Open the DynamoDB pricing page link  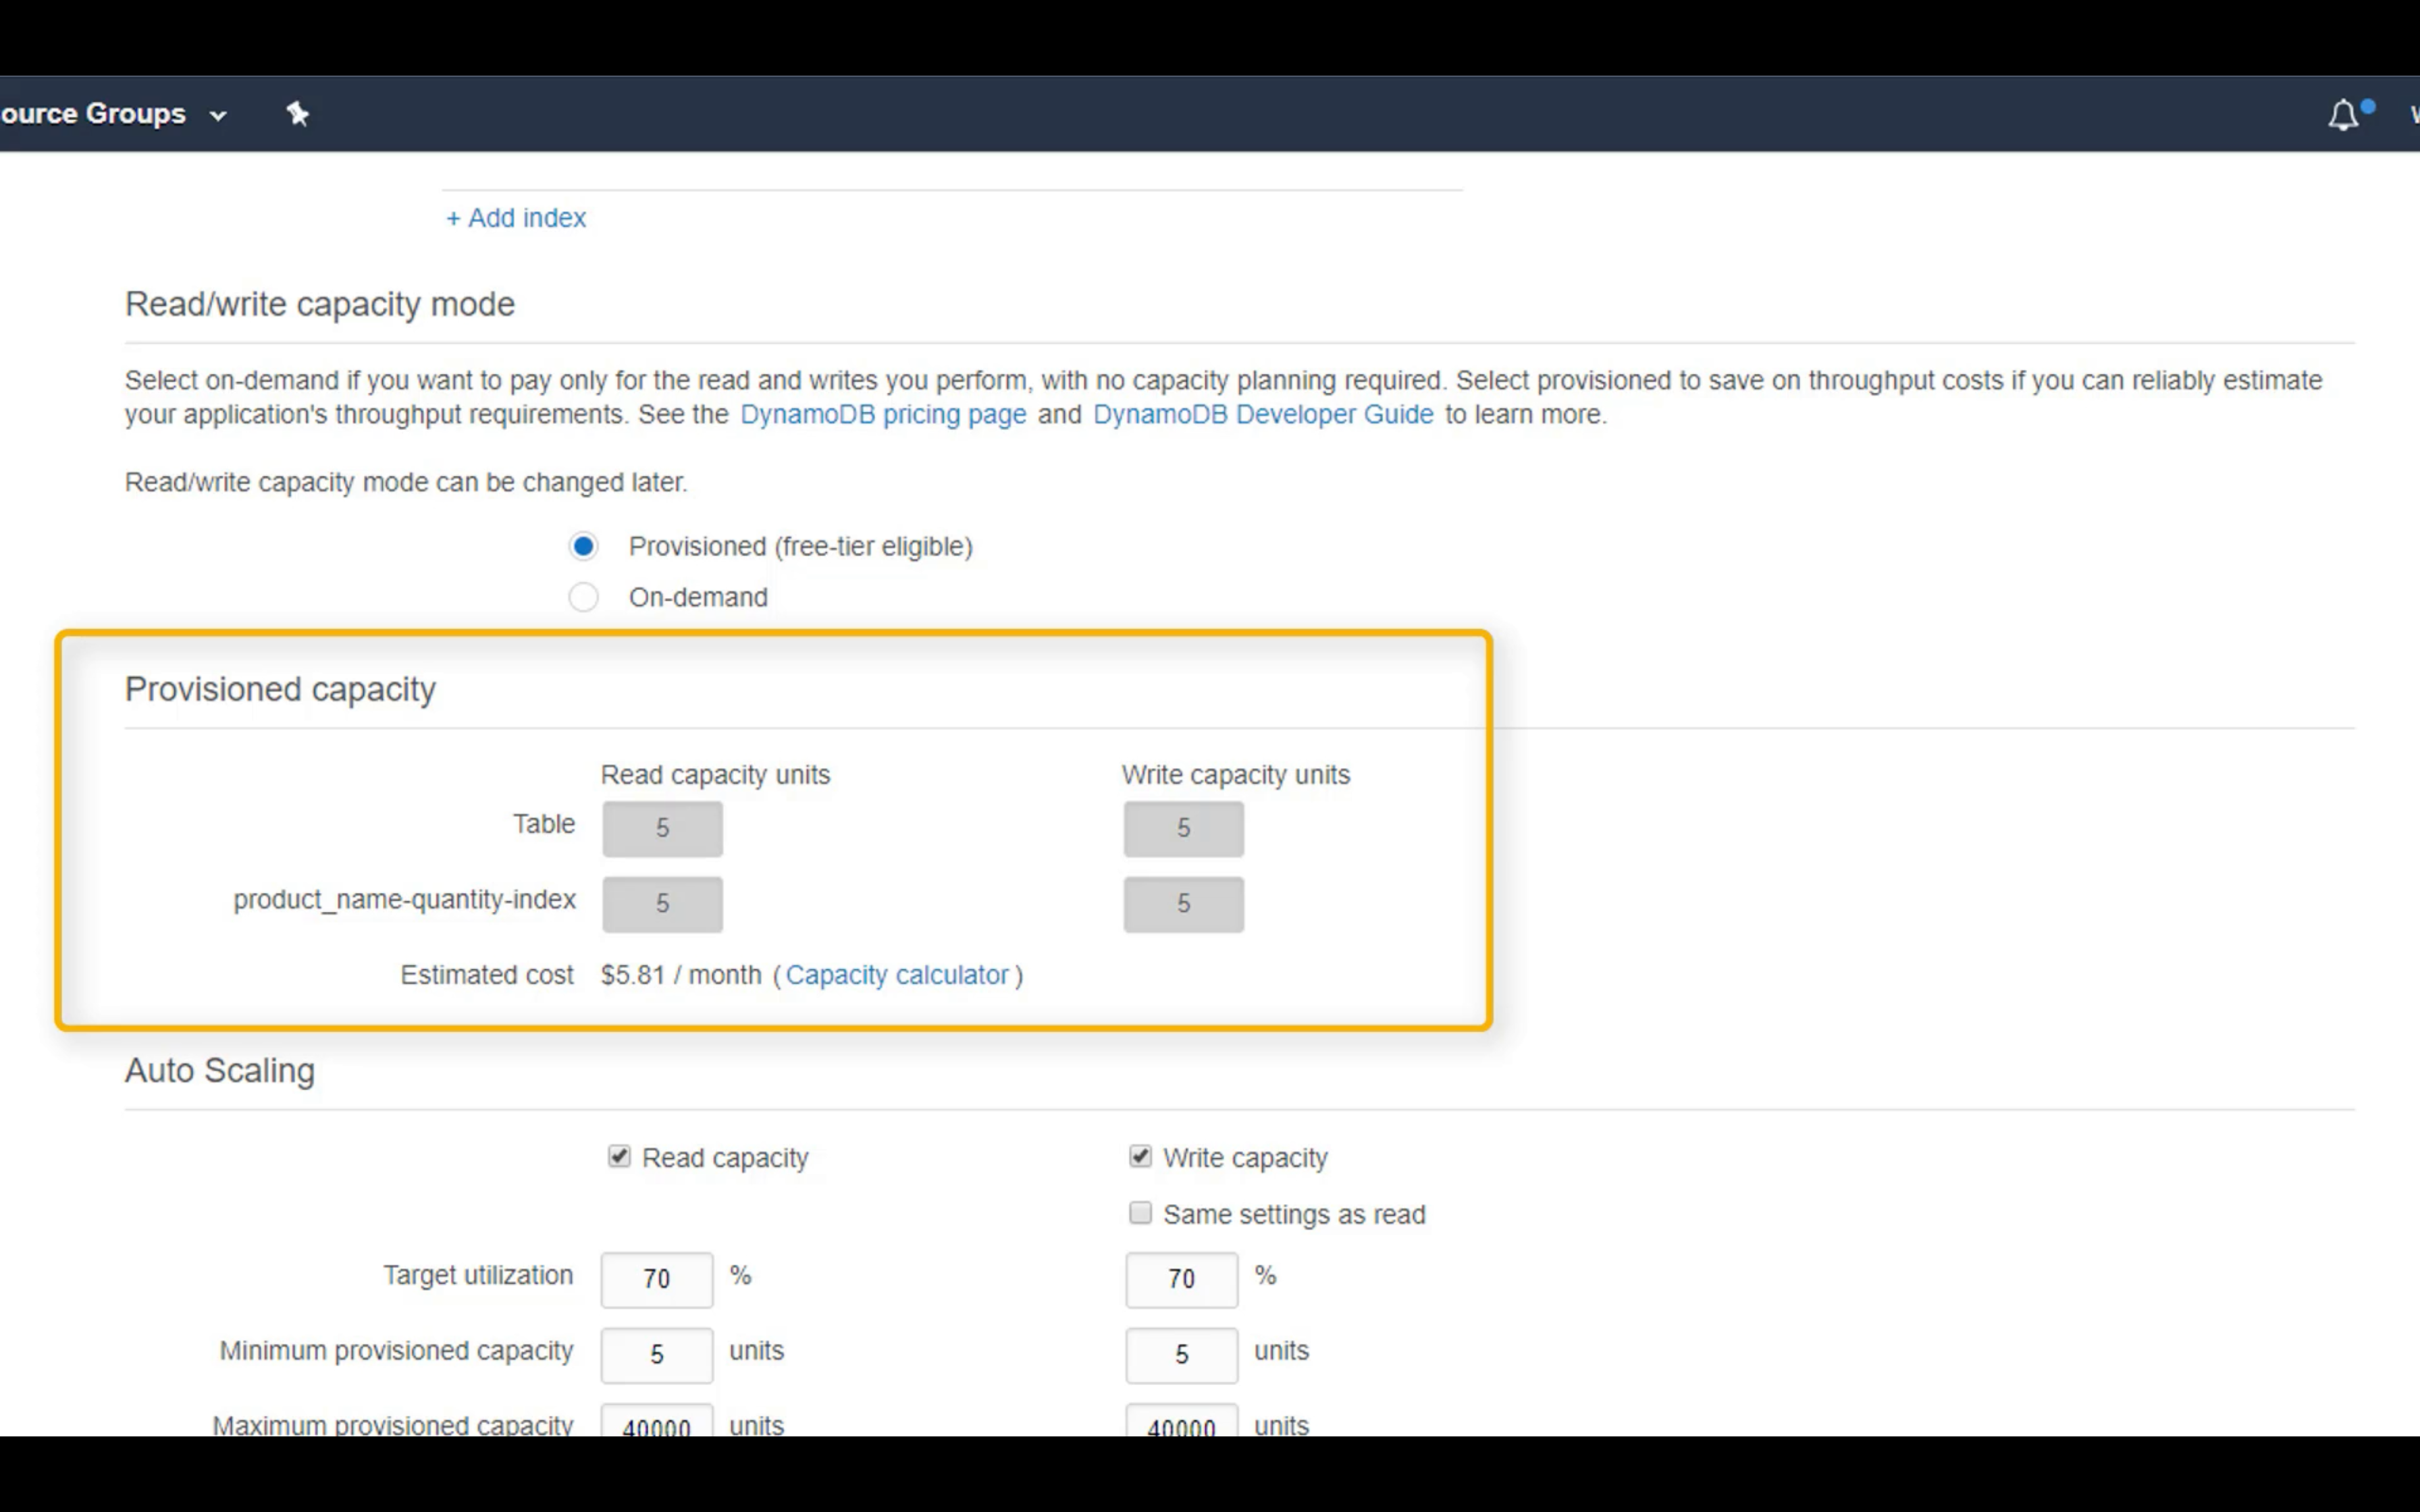coord(882,415)
